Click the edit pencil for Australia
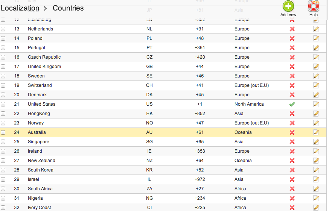This screenshot has width=329, height=211. click(316, 132)
